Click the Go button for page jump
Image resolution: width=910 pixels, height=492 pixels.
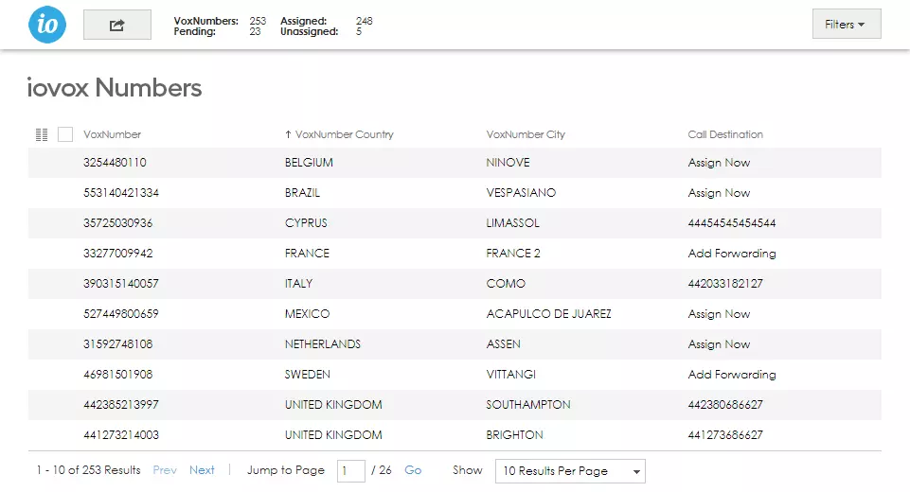[413, 470]
